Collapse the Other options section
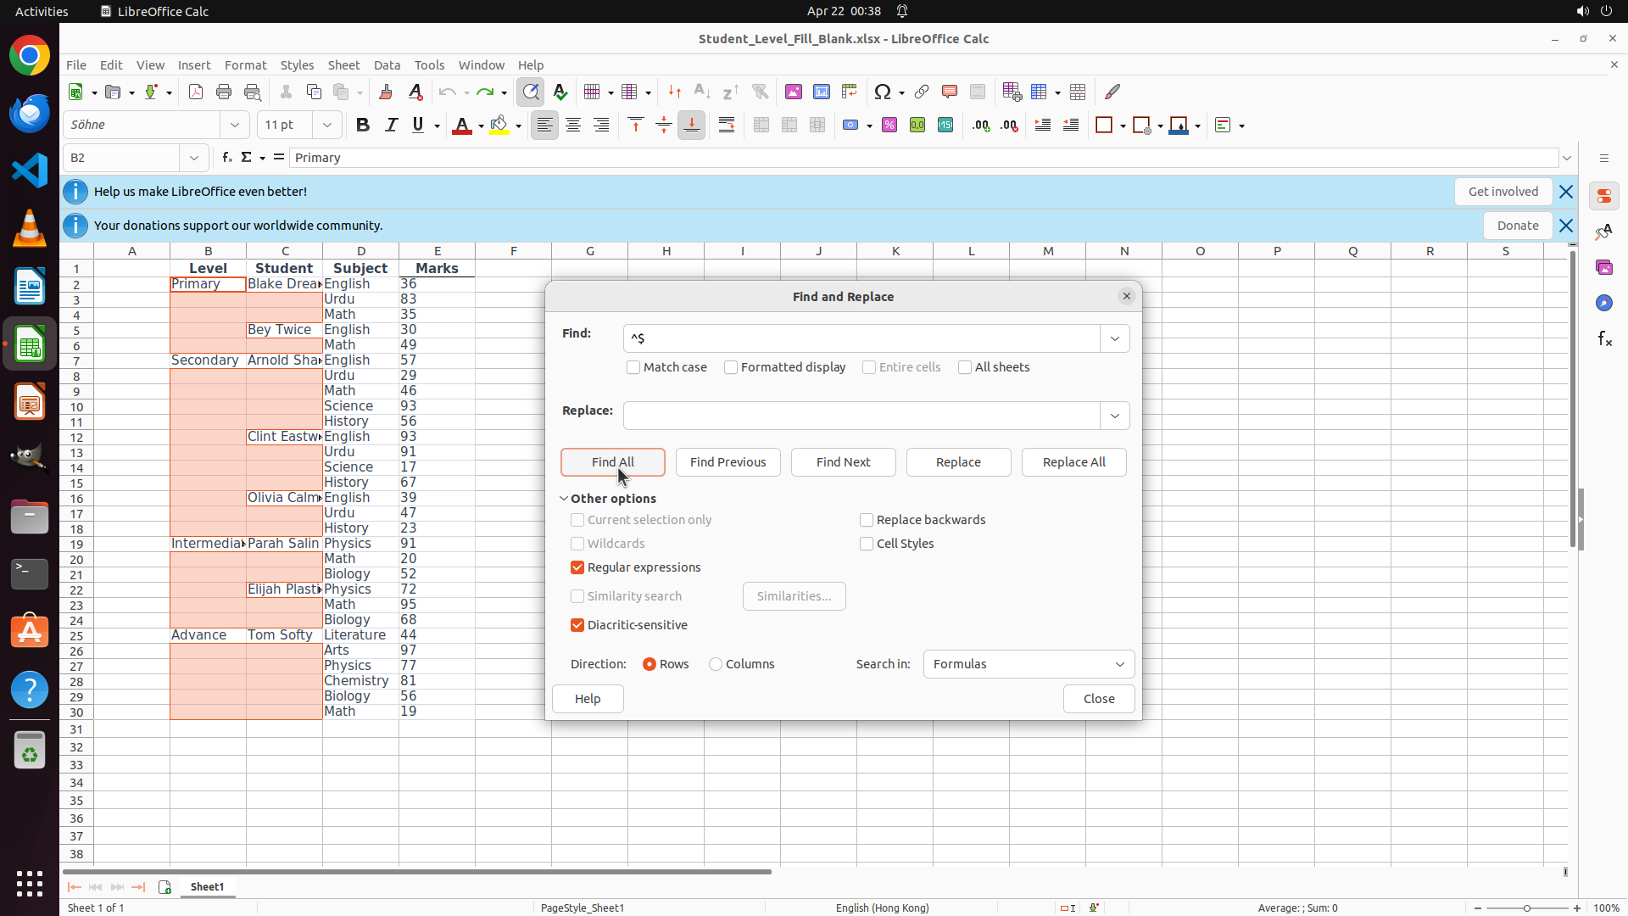Screen dimensions: 1628x916 pyautogui.click(x=564, y=499)
